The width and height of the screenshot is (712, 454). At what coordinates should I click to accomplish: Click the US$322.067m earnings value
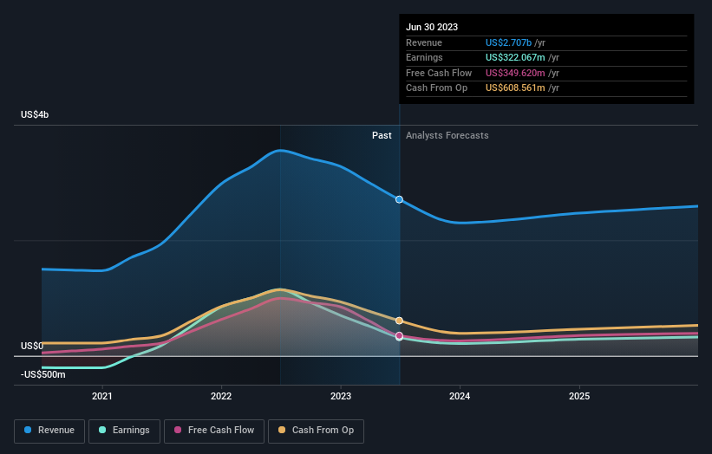click(515, 57)
